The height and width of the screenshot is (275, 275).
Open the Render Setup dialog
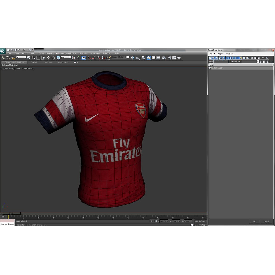tap(169, 58)
